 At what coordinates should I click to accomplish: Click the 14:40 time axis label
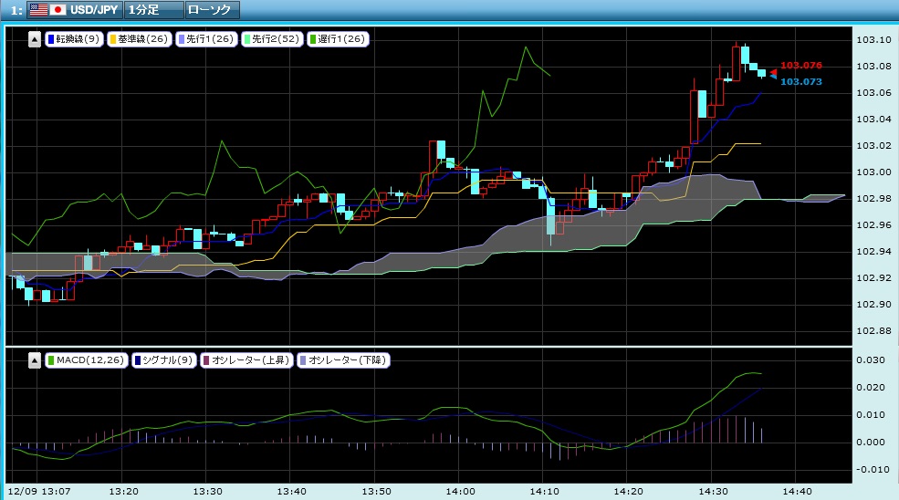coord(798,492)
